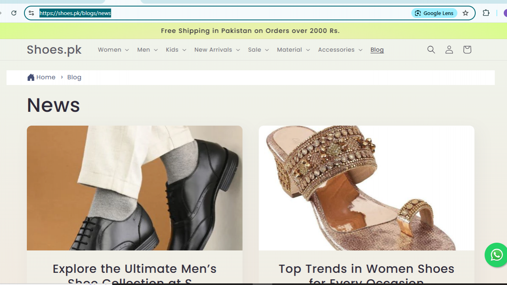Expand the Sale menu
This screenshot has height=285, width=507.
(258, 50)
